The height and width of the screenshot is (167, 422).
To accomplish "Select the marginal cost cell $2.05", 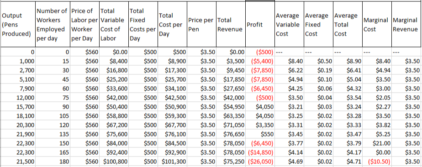I will click(377, 98).
